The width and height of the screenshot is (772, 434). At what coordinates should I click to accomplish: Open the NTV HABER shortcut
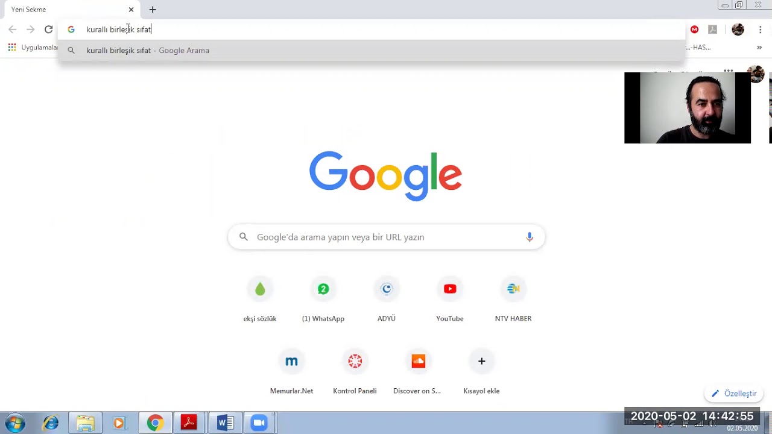click(513, 300)
